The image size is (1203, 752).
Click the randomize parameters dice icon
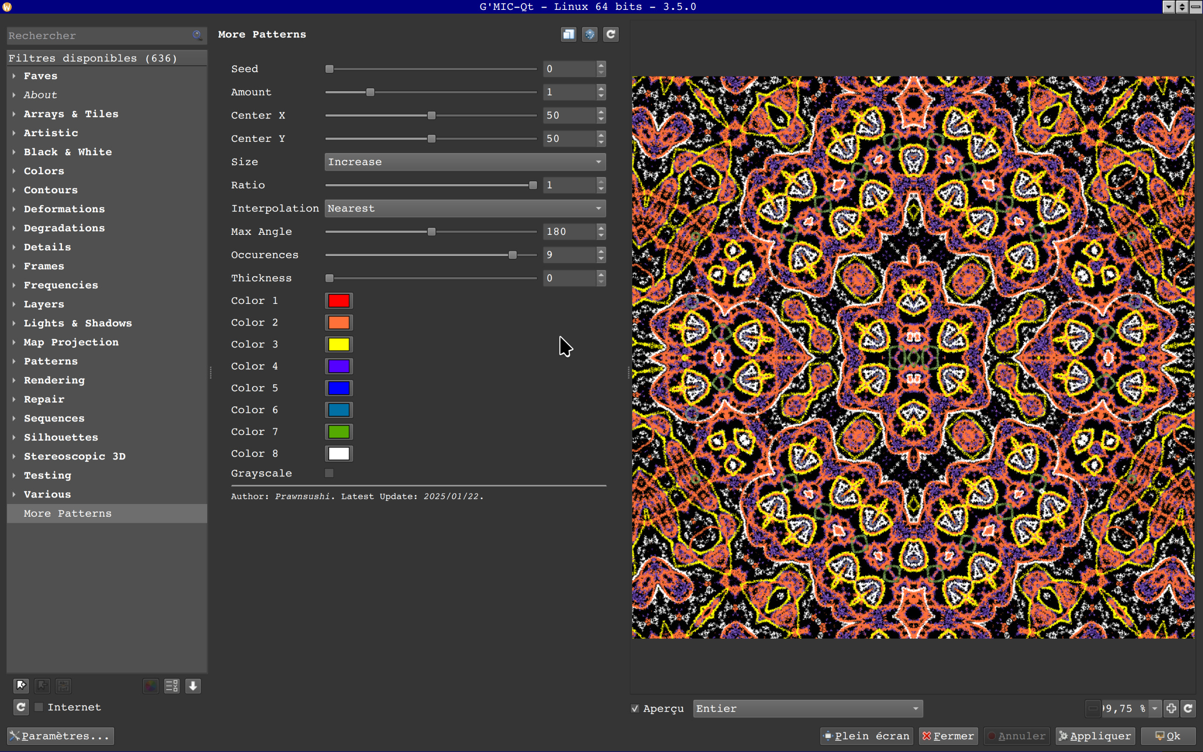point(590,34)
